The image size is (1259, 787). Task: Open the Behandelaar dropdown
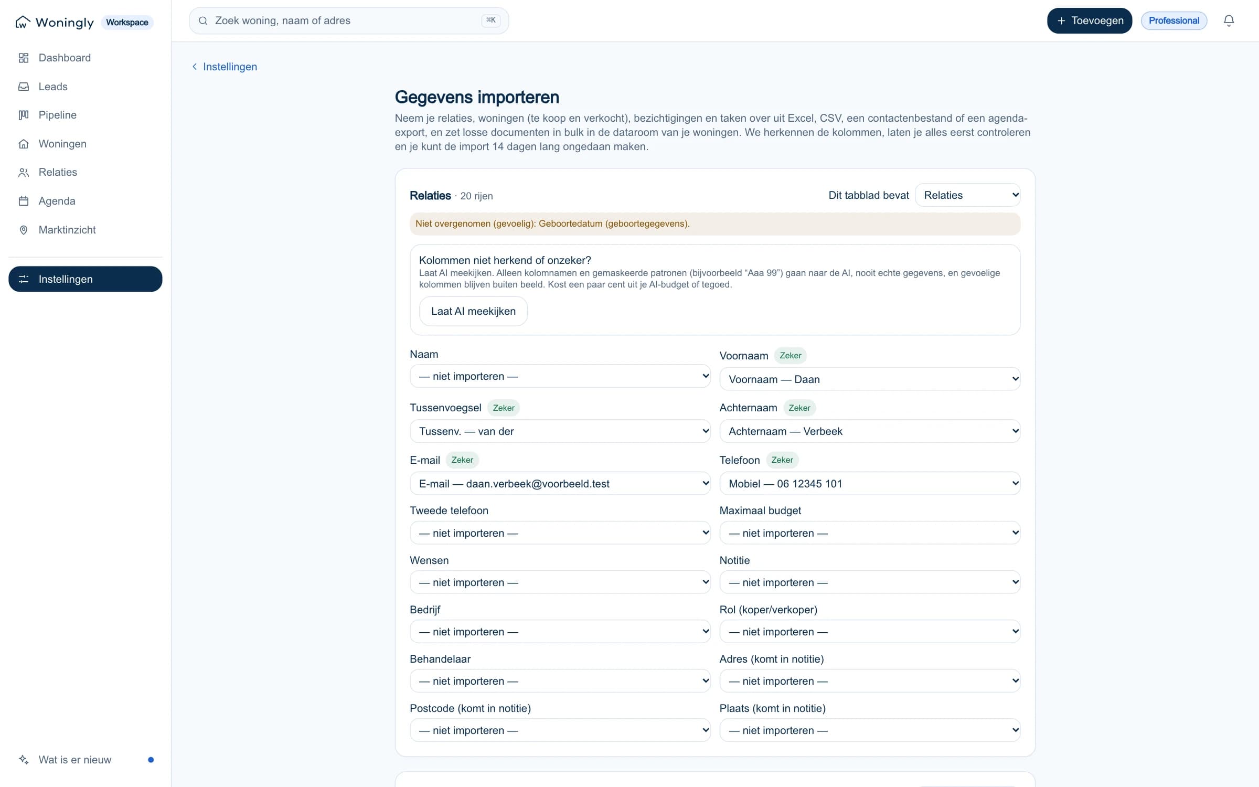tap(560, 681)
